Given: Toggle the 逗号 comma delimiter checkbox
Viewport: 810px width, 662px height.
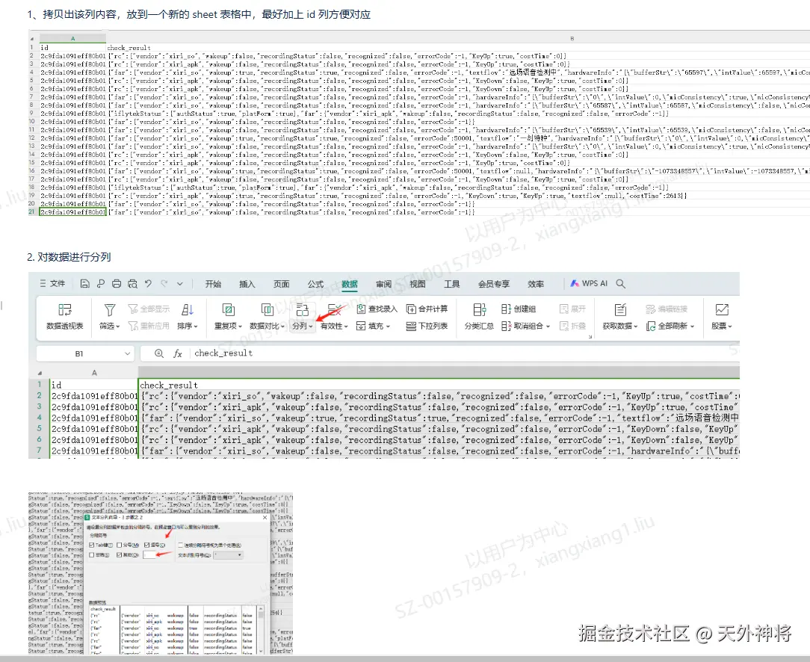Looking at the screenshot, I should pos(146,545).
